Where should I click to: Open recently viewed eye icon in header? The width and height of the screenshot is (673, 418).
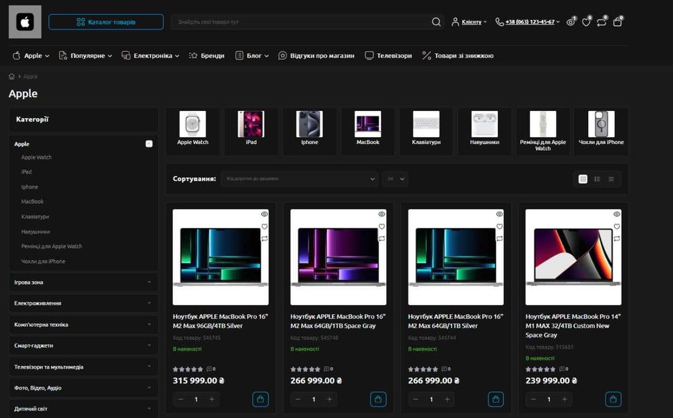[571, 22]
